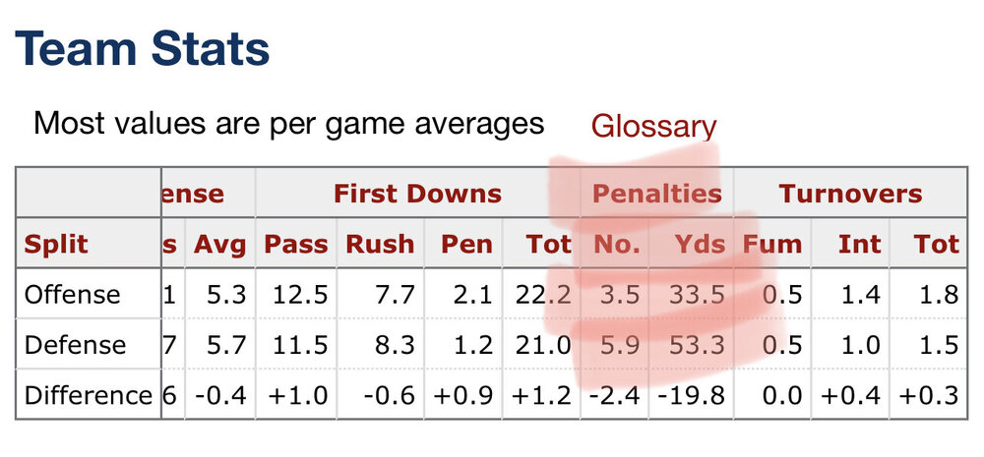
Task: Click the 33.5 offense penalty yards cell
Action: pyautogui.click(x=696, y=295)
